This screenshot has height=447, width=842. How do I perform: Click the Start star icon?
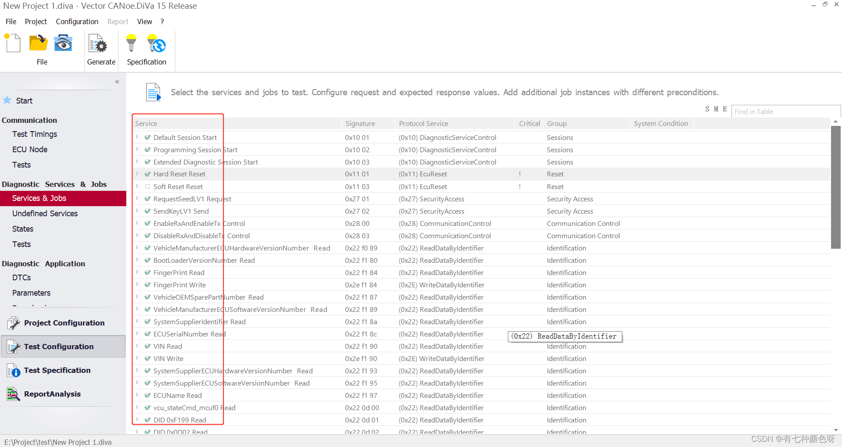[7, 100]
